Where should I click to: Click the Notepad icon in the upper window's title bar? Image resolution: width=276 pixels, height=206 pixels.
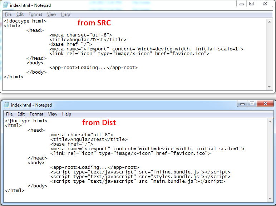pyautogui.click(x=5, y=5)
